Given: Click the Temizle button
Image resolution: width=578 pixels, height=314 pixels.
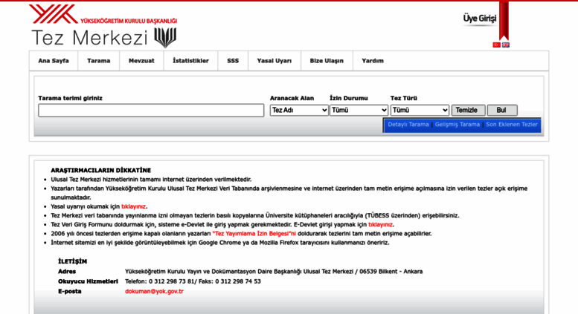Looking at the screenshot, I should (468, 110).
